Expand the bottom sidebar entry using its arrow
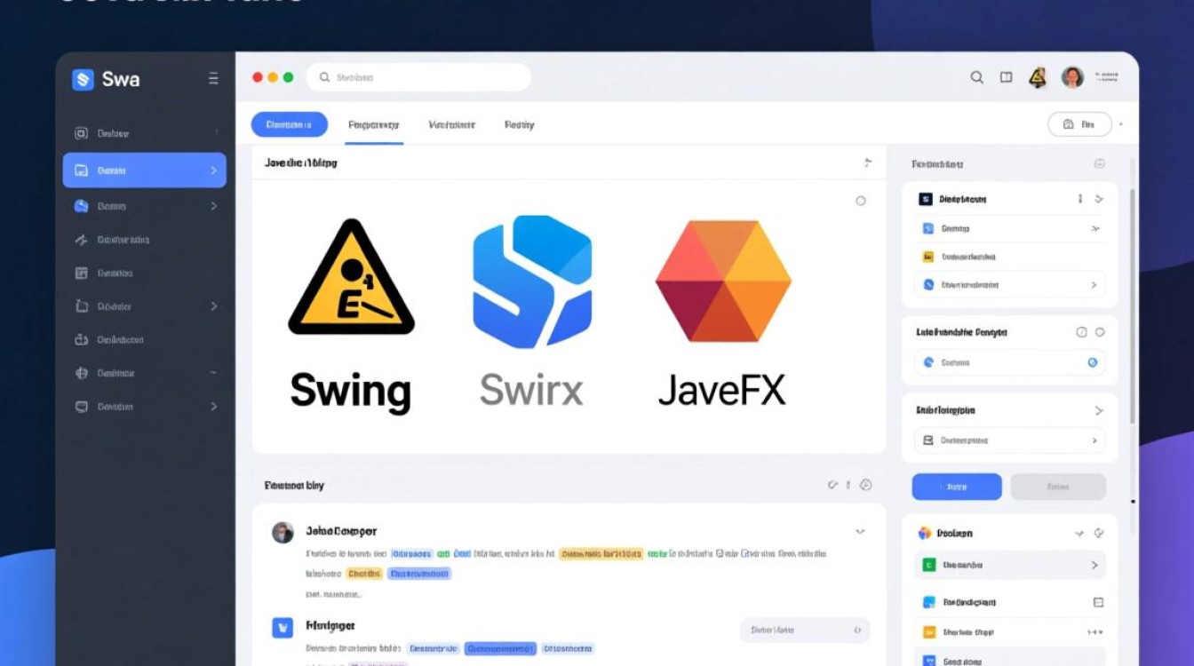The height and width of the screenshot is (666, 1194). [x=213, y=406]
